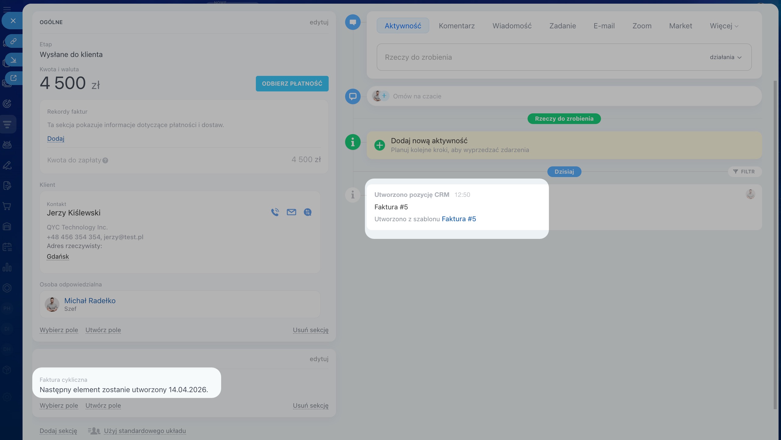Image resolution: width=781 pixels, height=440 pixels.
Task: Click the collapse arrow icon on slider edge
Action: pyautogui.click(x=13, y=60)
